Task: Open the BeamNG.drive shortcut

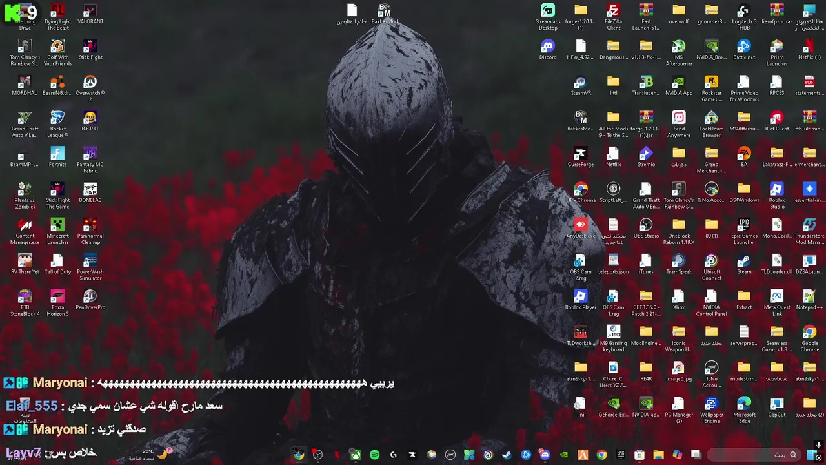Action: pos(57,86)
